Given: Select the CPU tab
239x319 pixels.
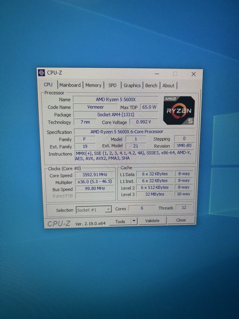Looking at the screenshot, I should (x=48, y=84).
